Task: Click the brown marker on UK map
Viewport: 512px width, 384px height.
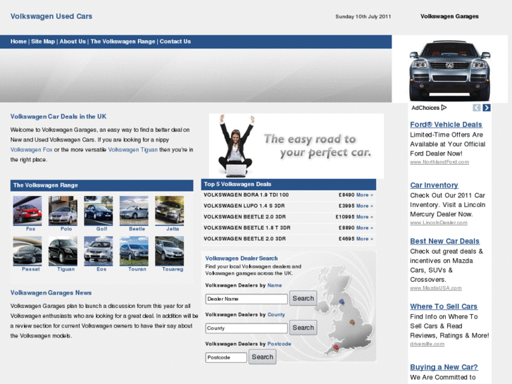Action: point(352,322)
